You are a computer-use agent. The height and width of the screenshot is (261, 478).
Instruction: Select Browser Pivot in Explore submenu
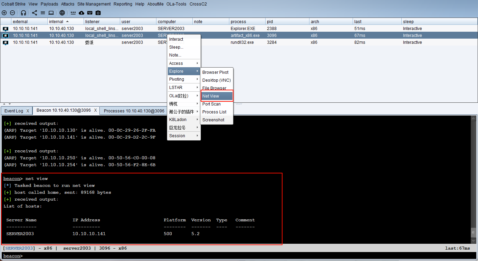tap(217, 72)
